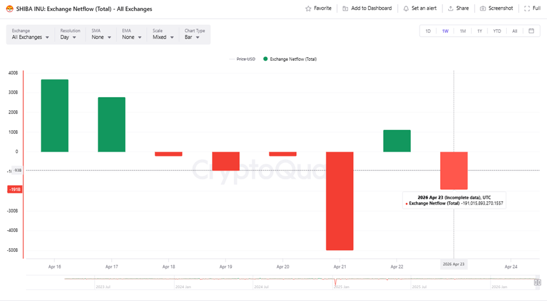Click the Apr 17 green bar
The width and height of the screenshot is (547, 301).
(112, 124)
